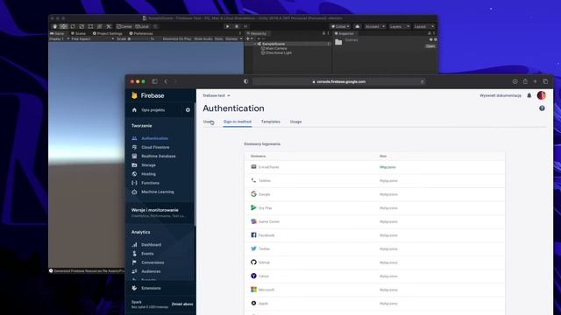561x315 pixels.
Task: Open the user account avatar
Action: [542, 95]
